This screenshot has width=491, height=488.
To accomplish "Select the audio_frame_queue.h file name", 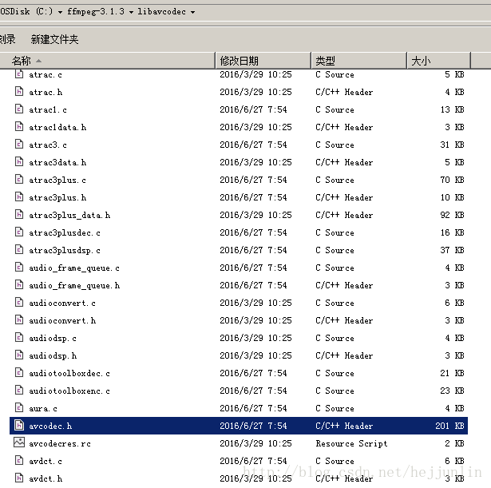I will pos(74,286).
